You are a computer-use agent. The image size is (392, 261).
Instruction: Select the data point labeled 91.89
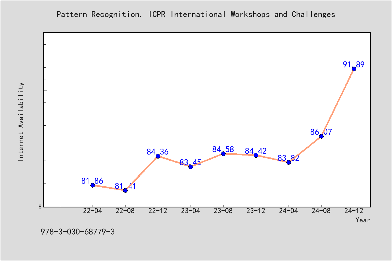point(354,69)
